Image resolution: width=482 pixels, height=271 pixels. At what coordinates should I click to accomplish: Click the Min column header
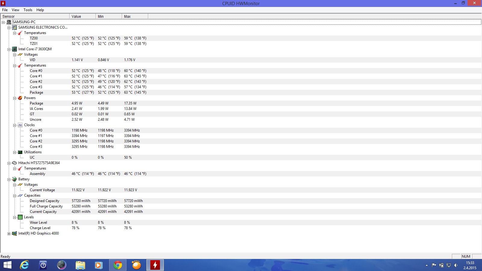click(x=109, y=16)
